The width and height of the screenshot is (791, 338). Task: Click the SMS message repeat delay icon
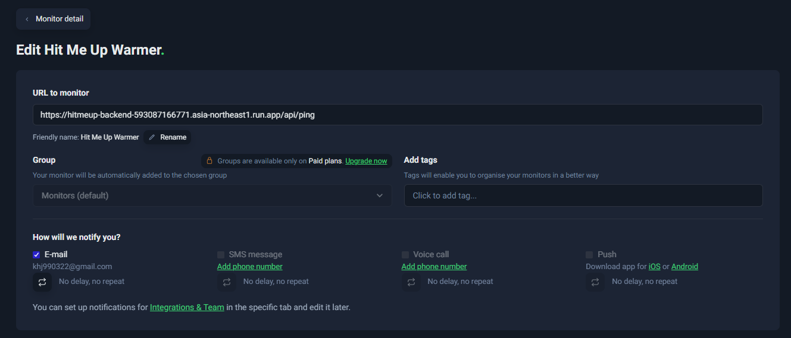click(227, 282)
